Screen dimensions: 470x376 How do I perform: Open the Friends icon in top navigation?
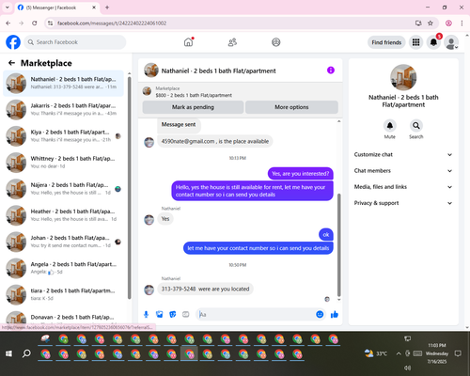[x=232, y=42]
